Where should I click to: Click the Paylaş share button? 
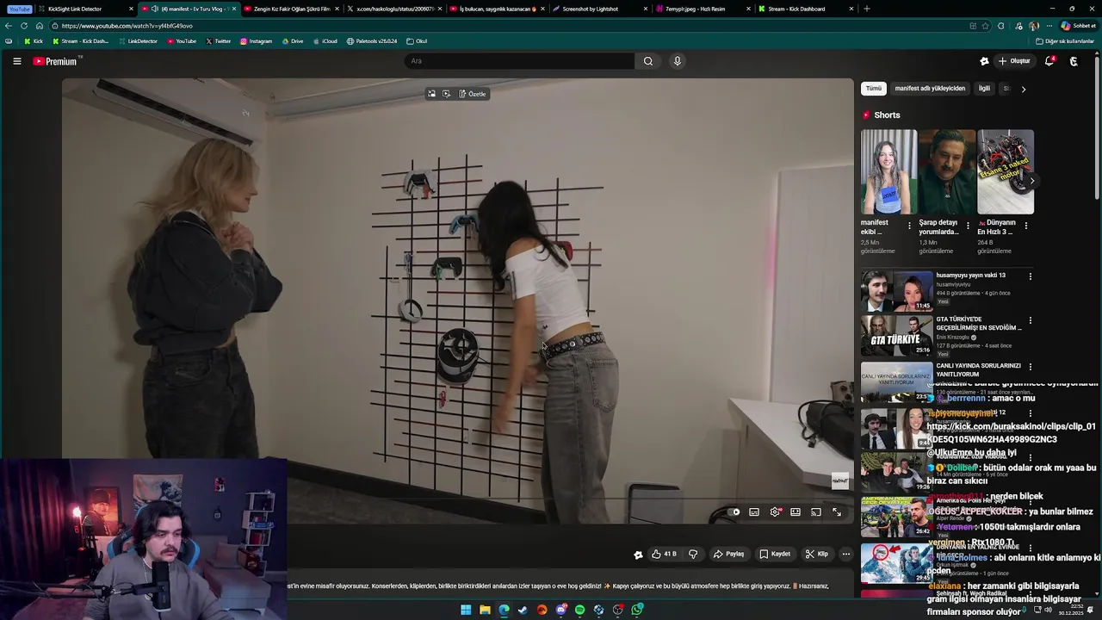click(728, 554)
